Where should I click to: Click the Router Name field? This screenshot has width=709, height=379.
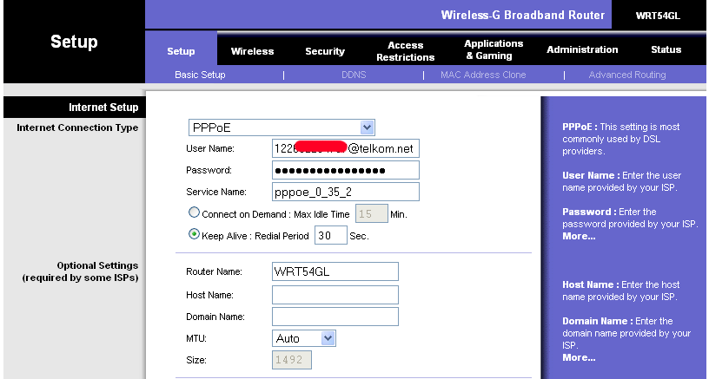coord(335,271)
